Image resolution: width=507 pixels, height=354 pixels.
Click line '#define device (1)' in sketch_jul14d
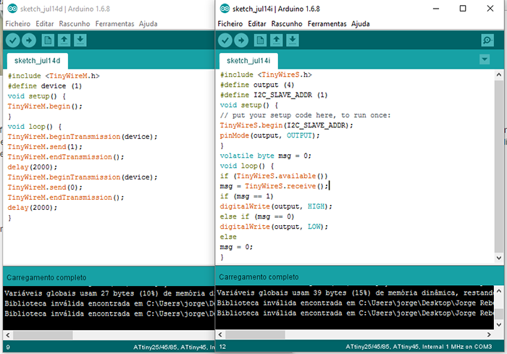tap(45, 86)
